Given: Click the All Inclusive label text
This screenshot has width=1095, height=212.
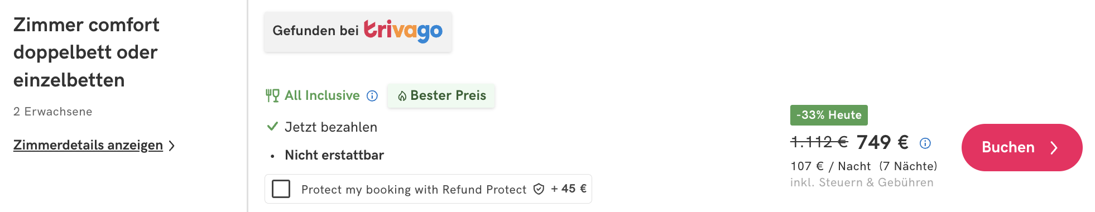Looking at the screenshot, I should click(x=322, y=95).
